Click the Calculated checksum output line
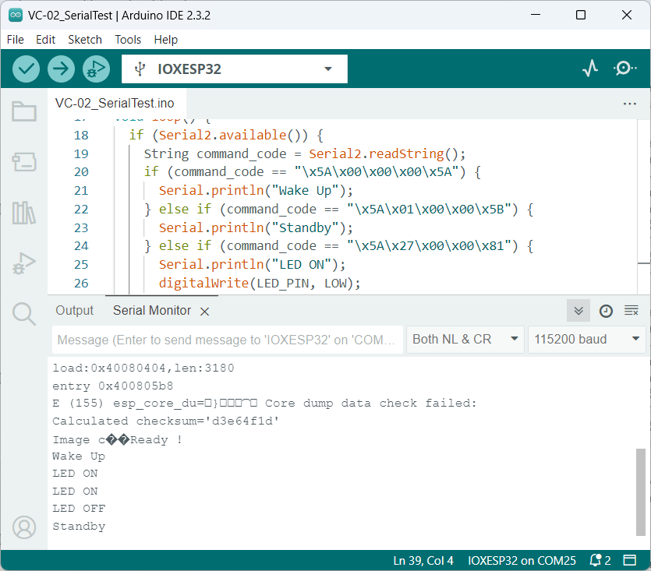 point(166,421)
